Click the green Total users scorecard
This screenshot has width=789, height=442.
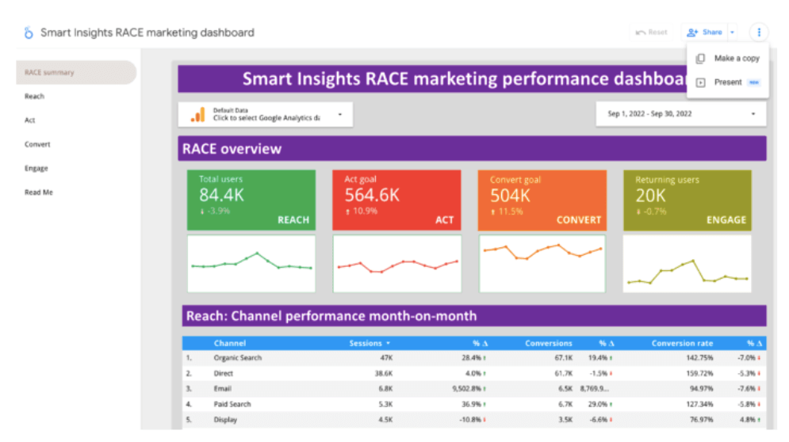tap(251, 200)
